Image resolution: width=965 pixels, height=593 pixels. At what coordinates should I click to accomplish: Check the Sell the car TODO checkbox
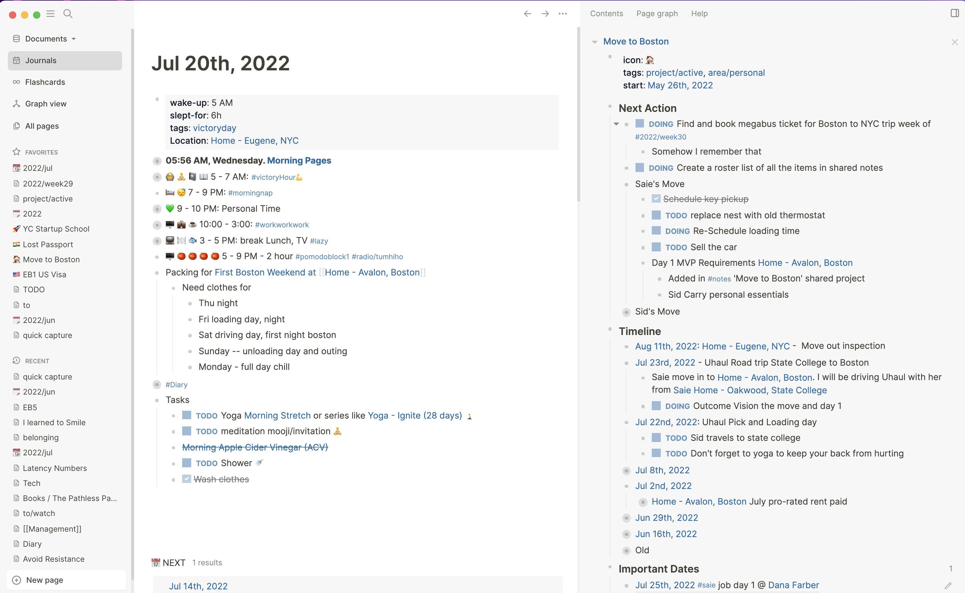(x=656, y=247)
